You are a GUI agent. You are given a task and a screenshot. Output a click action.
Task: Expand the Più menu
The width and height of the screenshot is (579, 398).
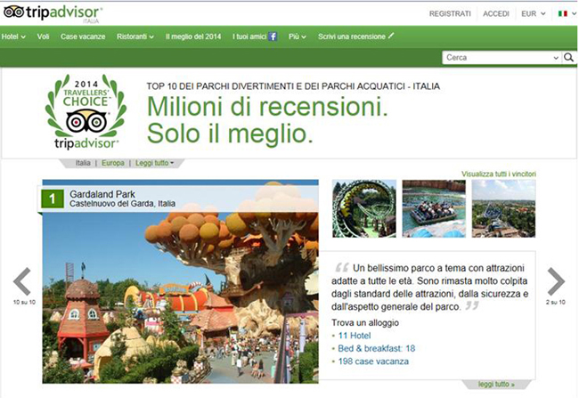click(x=298, y=37)
